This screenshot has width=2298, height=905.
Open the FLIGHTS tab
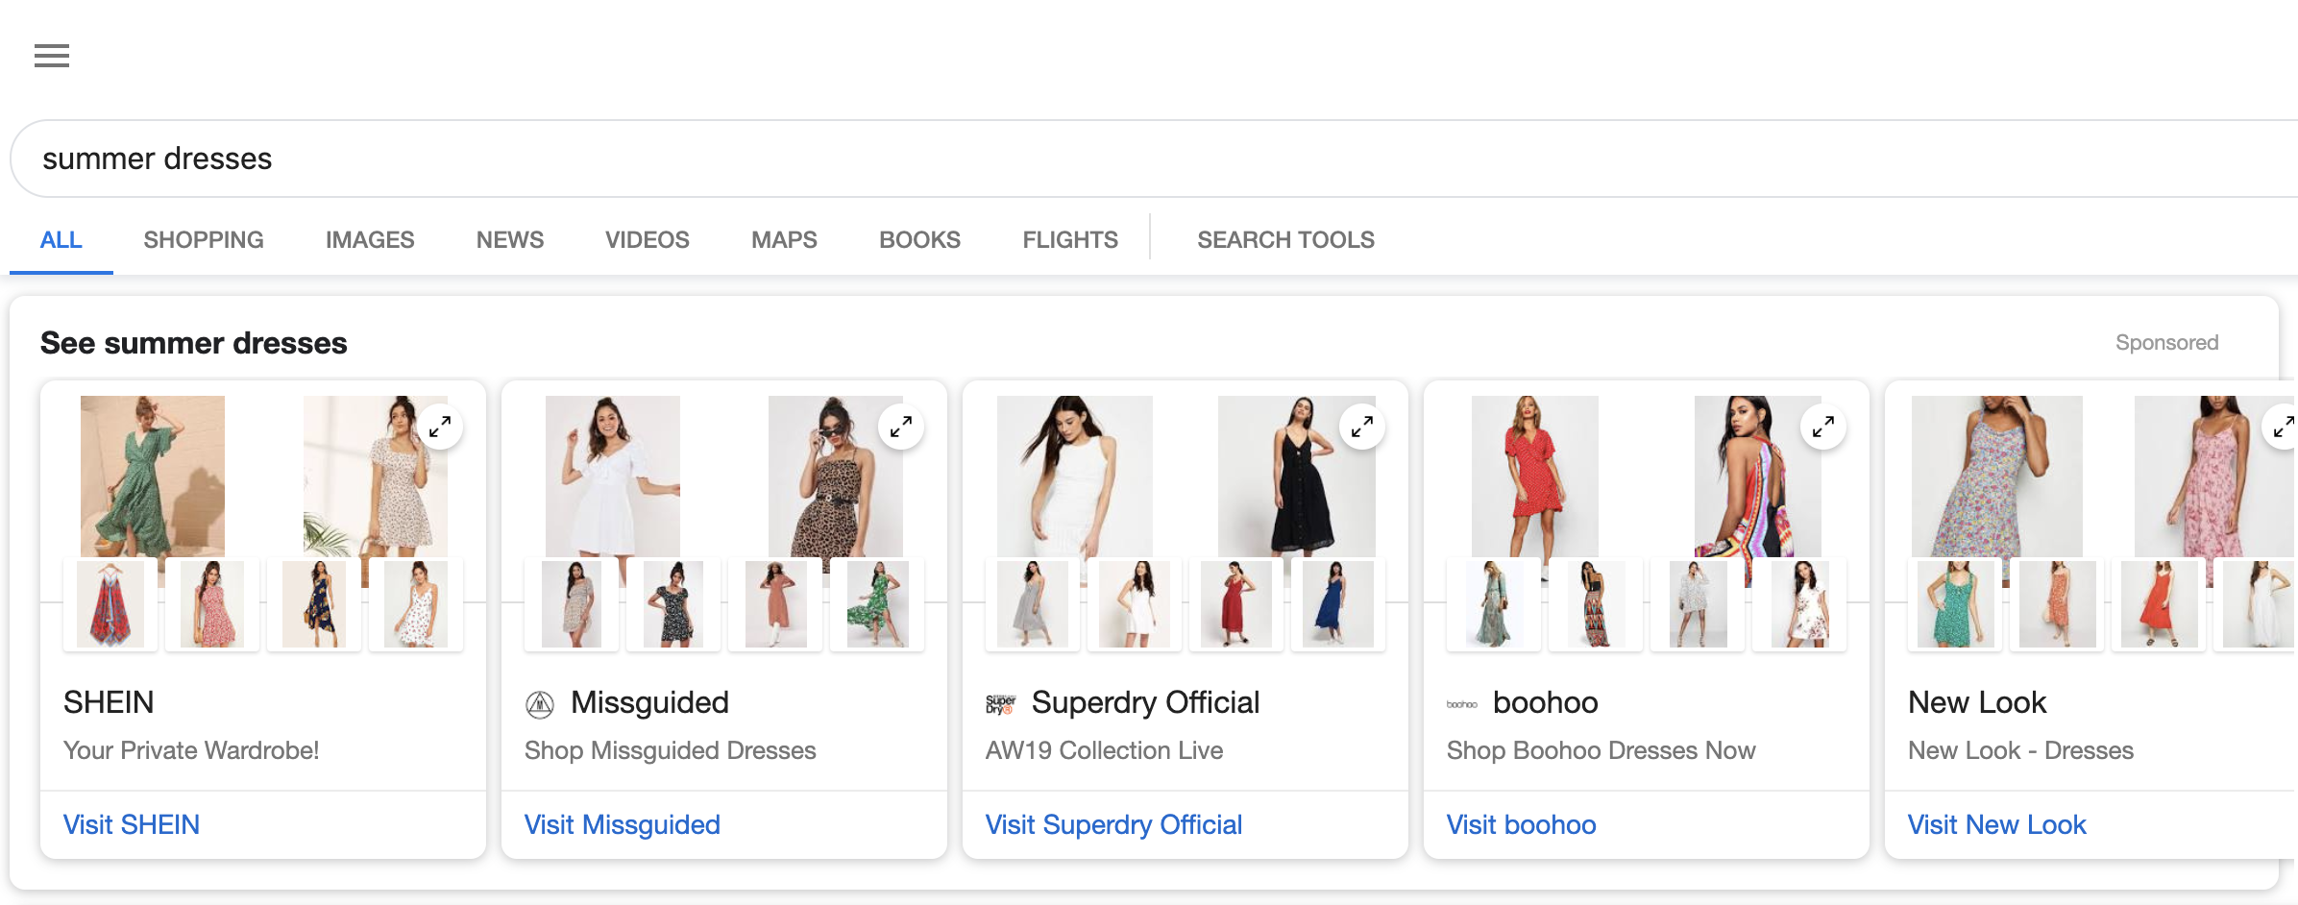[1070, 239]
